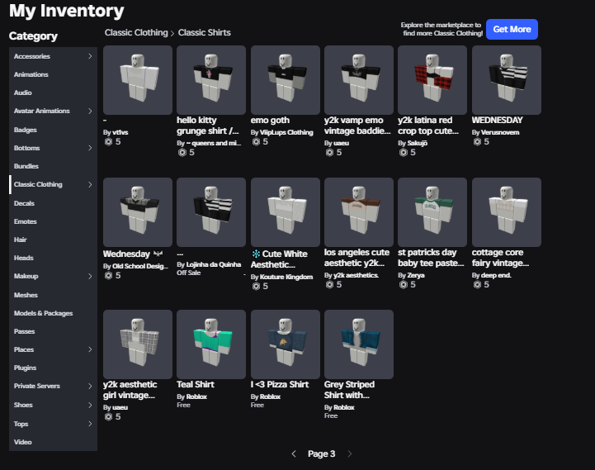Image resolution: width=595 pixels, height=470 pixels.
Task: Click Classic Clothing breadcrumb link
Action: click(136, 33)
